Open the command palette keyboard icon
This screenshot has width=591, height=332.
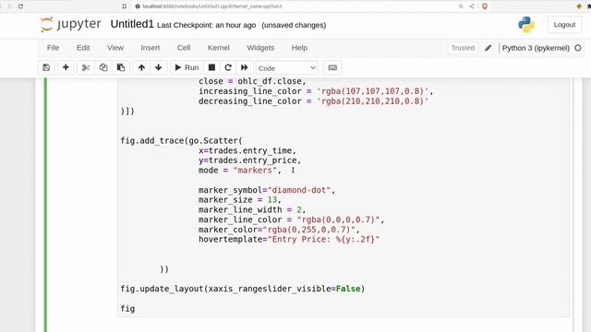pyautogui.click(x=332, y=67)
